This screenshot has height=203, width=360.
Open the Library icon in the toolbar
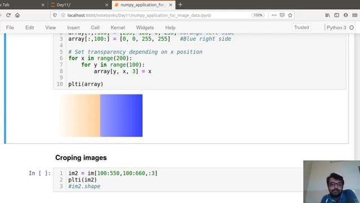coord(327,15)
